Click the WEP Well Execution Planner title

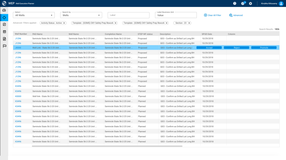pos(21,3)
